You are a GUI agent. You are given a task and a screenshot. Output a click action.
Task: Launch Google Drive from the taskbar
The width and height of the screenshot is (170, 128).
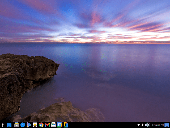[53, 125]
